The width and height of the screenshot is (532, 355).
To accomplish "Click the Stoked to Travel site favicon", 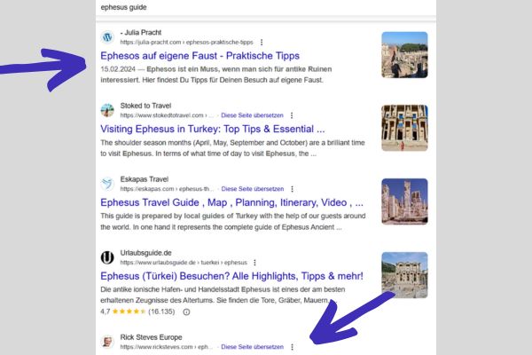I will tap(107, 110).
